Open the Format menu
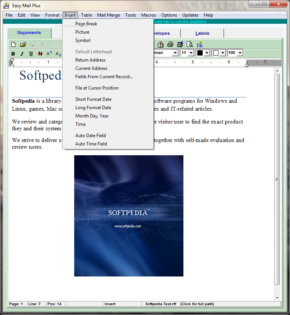This screenshot has height=315, width=290. pos(52,15)
